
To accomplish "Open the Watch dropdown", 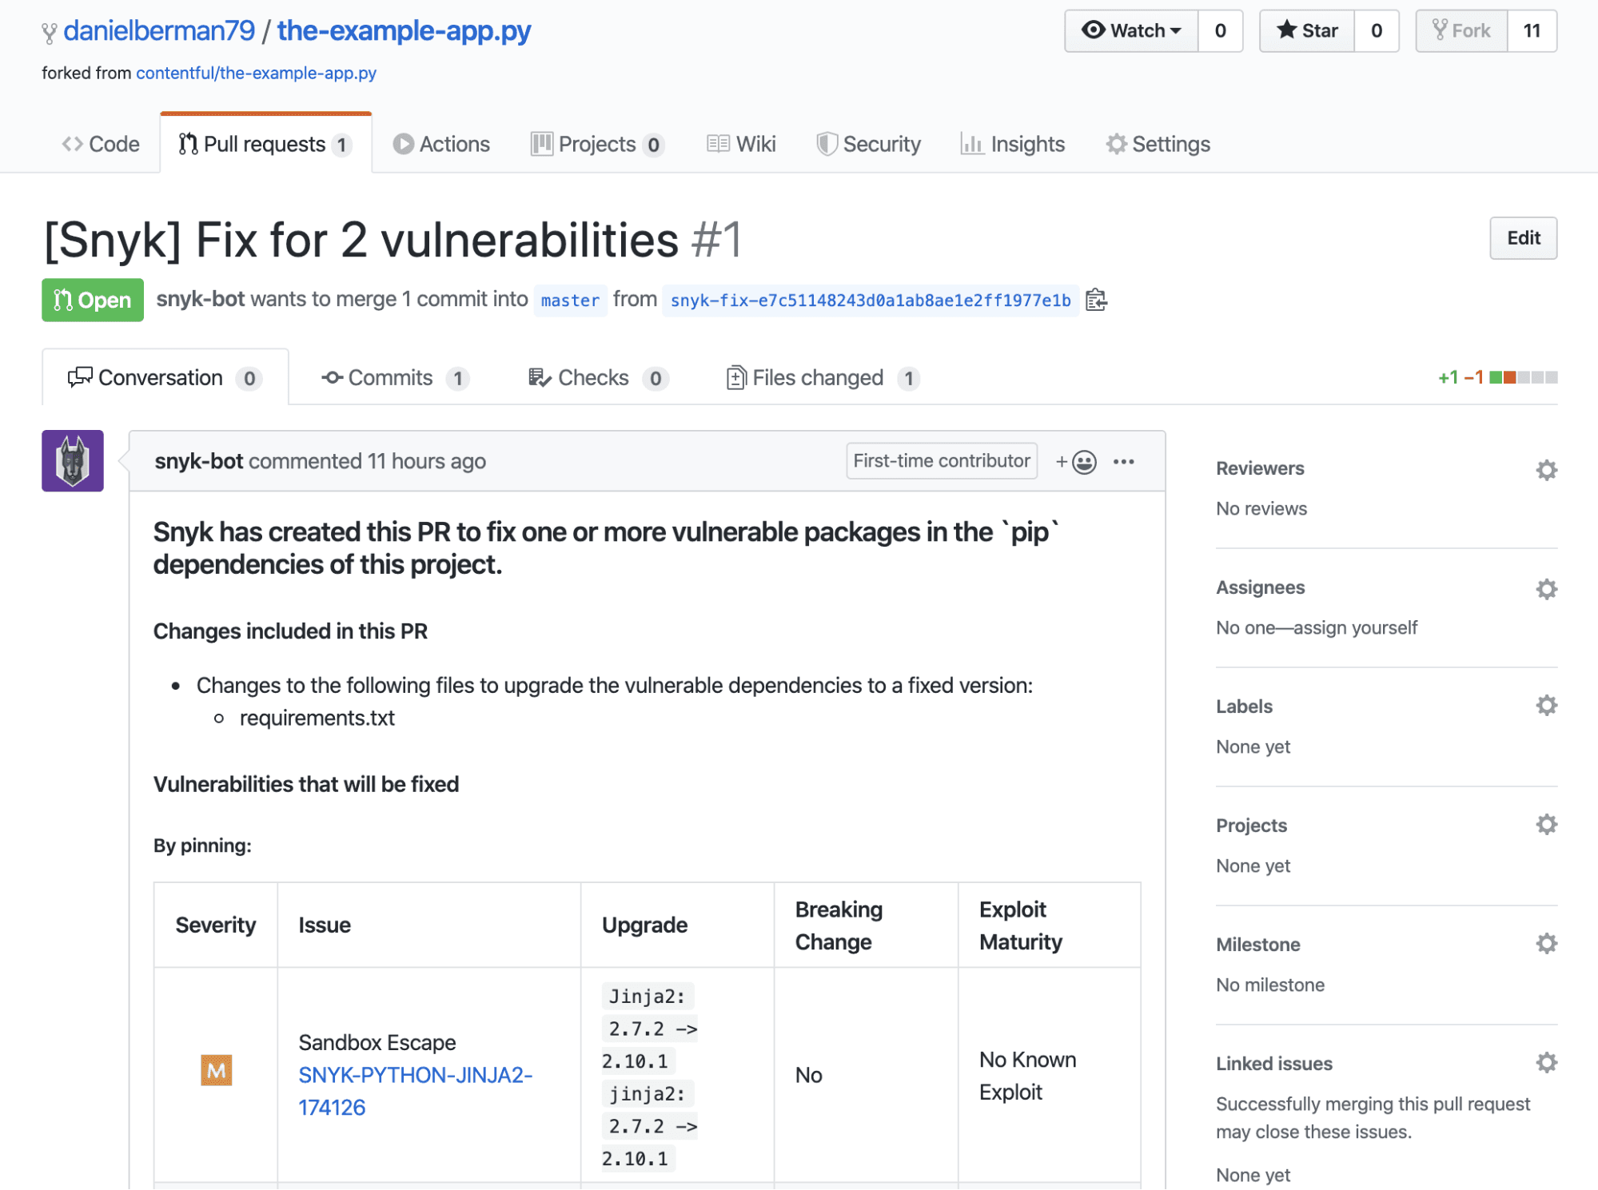I will pos(1131,31).
